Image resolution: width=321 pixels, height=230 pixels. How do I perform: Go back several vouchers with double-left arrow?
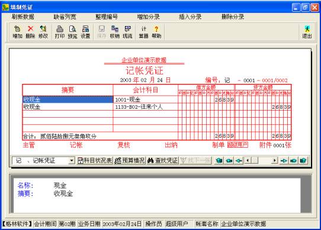point(229,160)
